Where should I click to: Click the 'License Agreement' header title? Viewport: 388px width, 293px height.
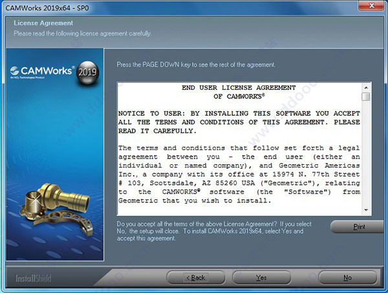tap(43, 23)
